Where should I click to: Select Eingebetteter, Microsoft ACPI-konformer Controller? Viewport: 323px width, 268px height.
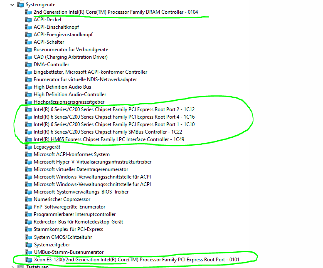click(x=91, y=72)
